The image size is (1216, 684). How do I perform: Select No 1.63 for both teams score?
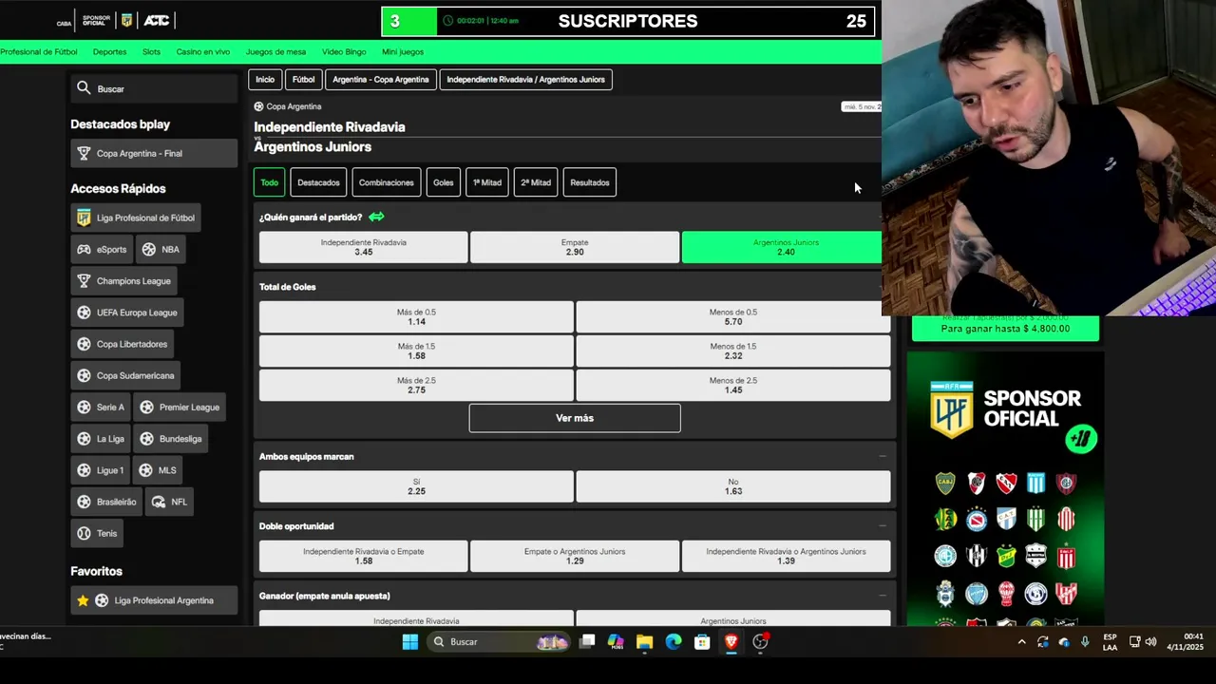point(733,486)
